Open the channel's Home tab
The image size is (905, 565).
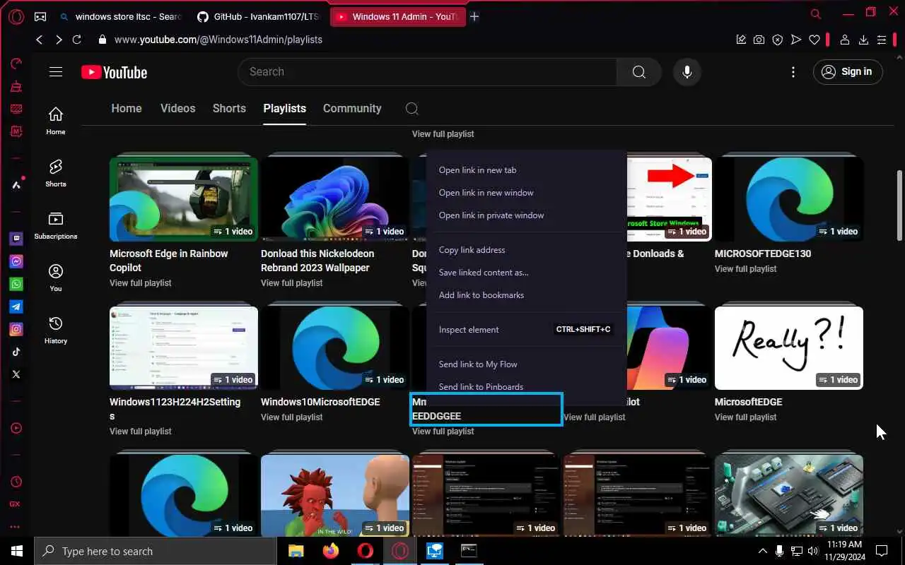coord(127,108)
